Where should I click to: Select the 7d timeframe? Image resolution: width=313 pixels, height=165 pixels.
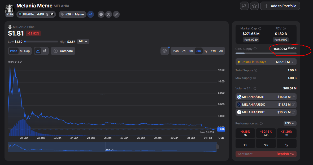[x=184, y=51]
